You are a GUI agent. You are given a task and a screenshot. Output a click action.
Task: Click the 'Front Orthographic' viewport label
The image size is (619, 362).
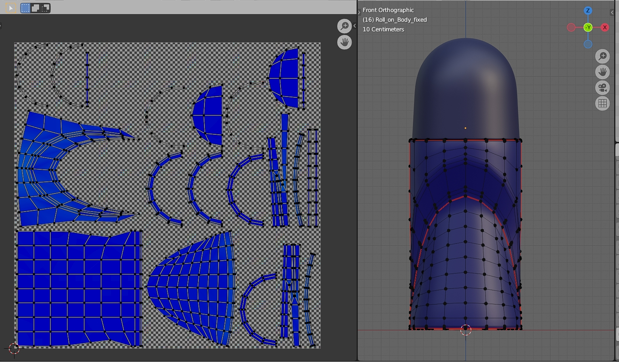click(388, 10)
